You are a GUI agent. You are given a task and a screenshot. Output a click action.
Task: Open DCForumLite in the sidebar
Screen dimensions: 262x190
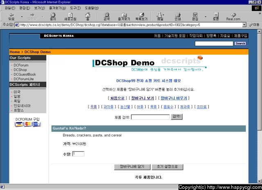[24, 79]
